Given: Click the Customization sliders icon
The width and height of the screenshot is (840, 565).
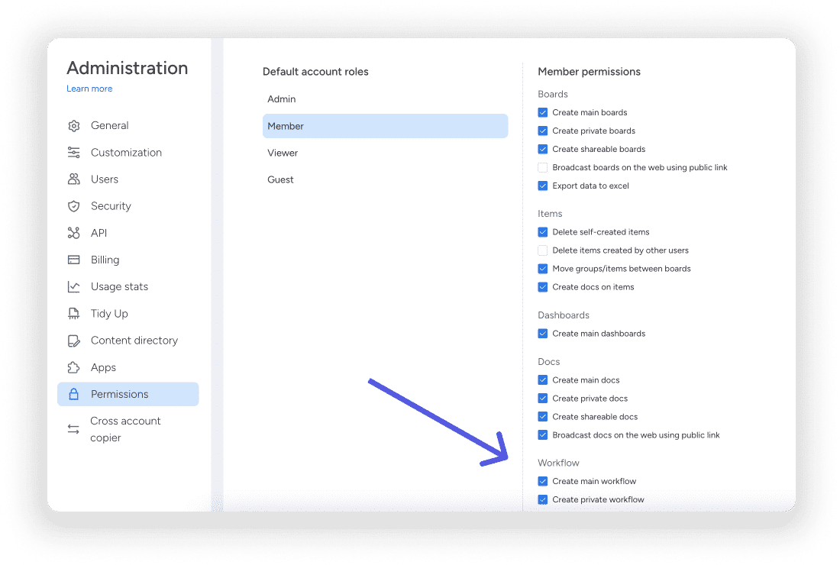Looking at the screenshot, I should [74, 153].
